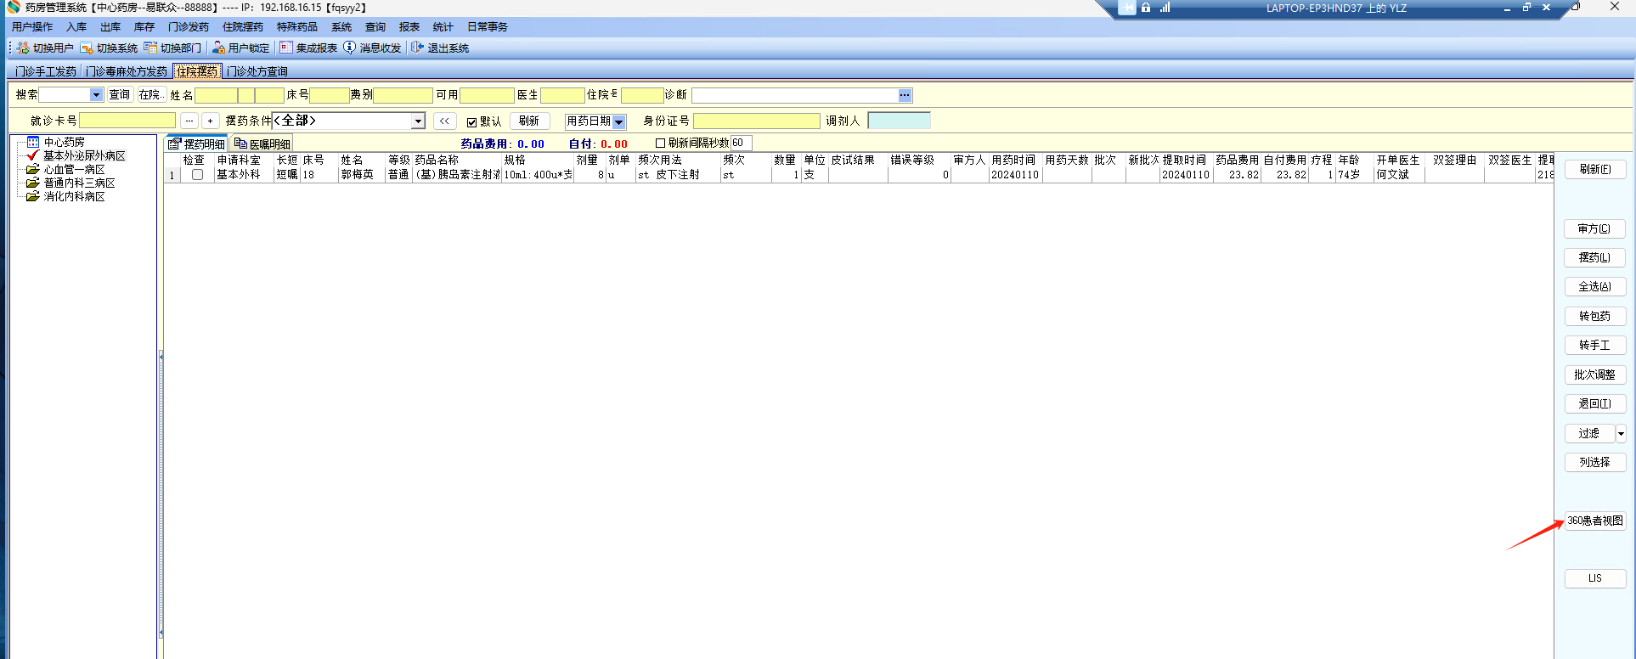The height and width of the screenshot is (659, 1636).
Task: Check the 检查 box for row 1
Action: tap(197, 175)
